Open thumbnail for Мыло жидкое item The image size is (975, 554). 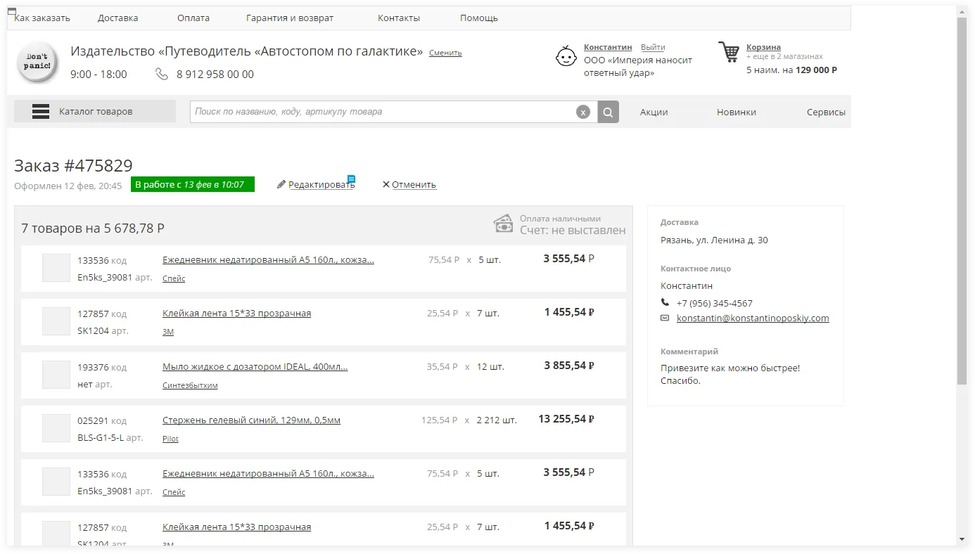click(56, 375)
